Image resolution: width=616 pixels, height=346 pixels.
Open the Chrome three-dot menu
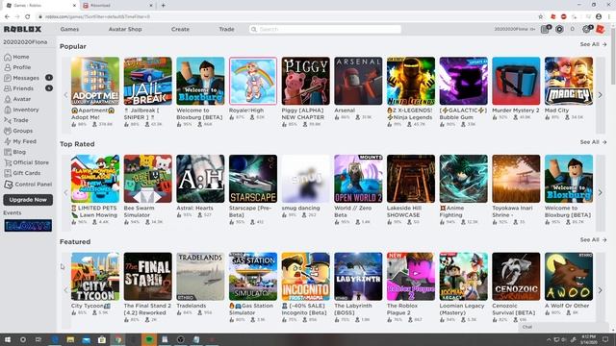[609, 17]
